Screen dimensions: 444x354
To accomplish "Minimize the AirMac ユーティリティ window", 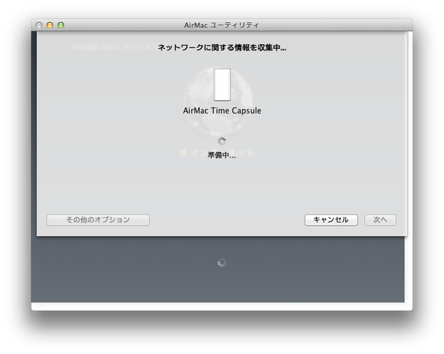I will pos(50,25).
